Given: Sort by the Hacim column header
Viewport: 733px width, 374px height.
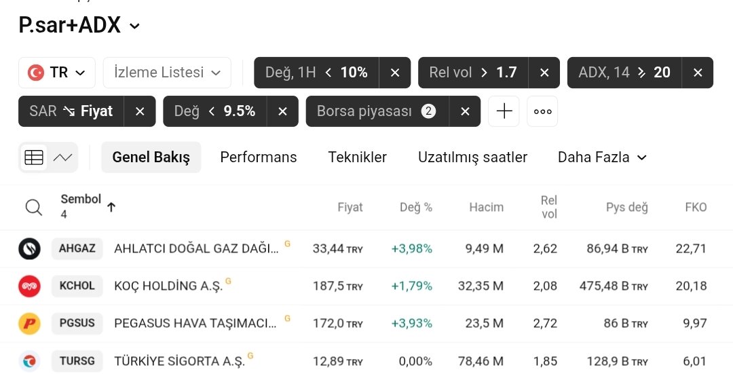Looking at the screenshot, I should tap(486, 207).
